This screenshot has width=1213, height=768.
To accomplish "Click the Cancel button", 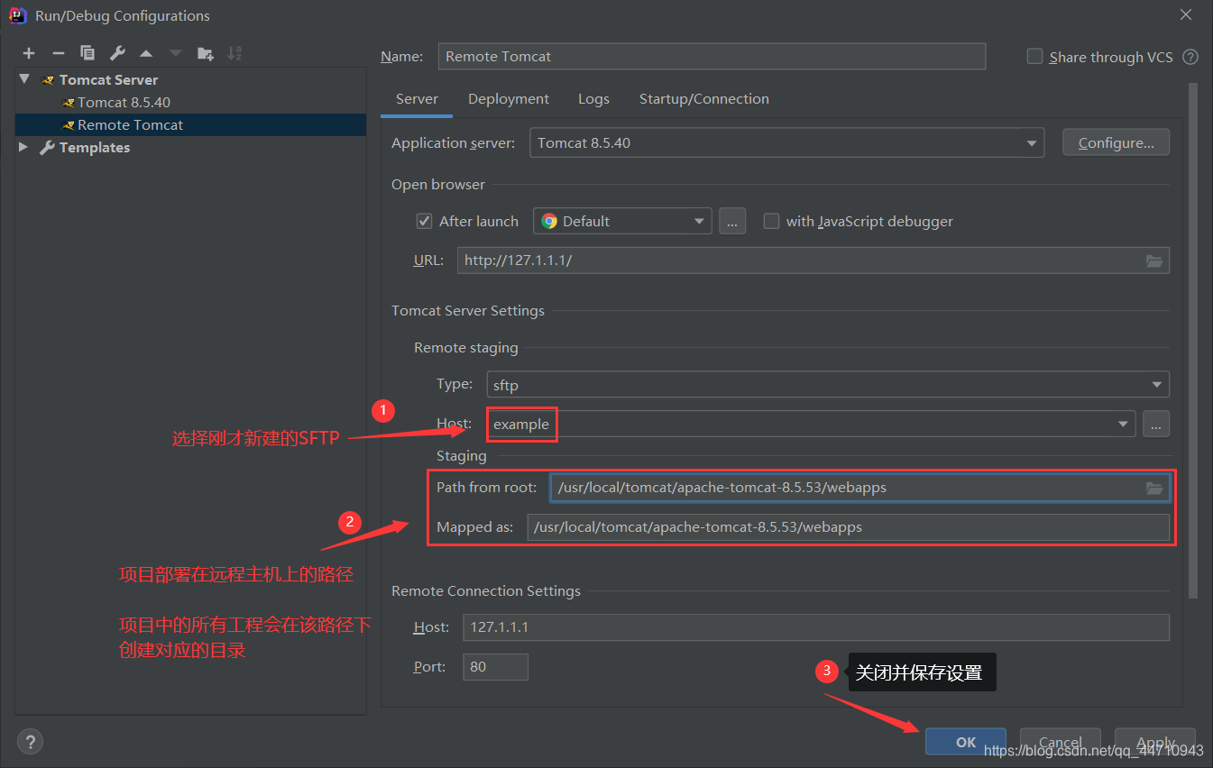I will tap(1061, 742).
